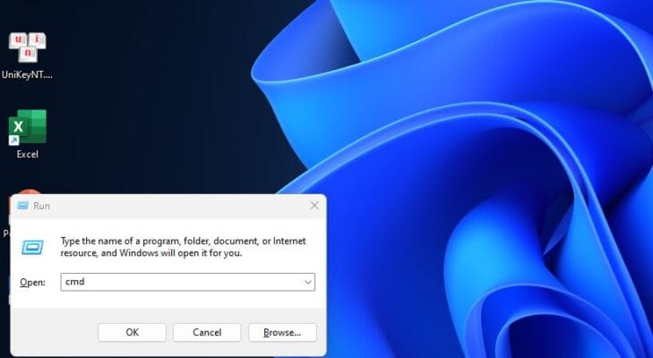Click the Run dialog title bar icon
Image resolution: width=653 pixels, height=358 pixels.
pyautogui.click(x=23, y=206)
